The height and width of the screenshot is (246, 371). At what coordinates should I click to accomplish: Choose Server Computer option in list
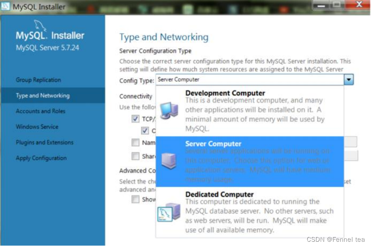point(250,161)
